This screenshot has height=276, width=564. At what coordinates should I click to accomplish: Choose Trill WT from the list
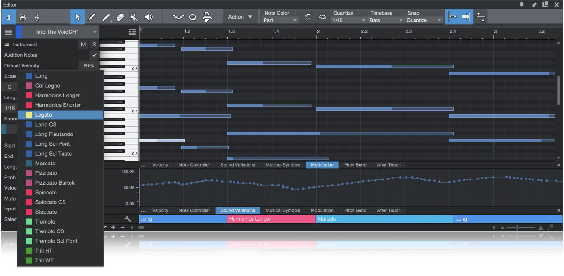60,261
